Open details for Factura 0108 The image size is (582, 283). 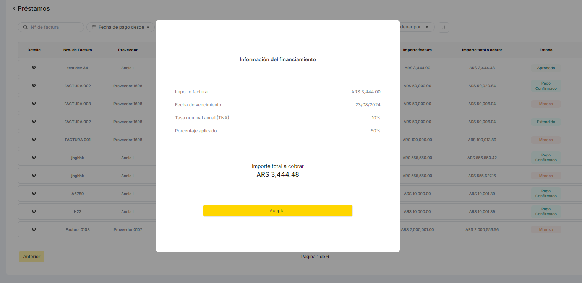point(34,229)
